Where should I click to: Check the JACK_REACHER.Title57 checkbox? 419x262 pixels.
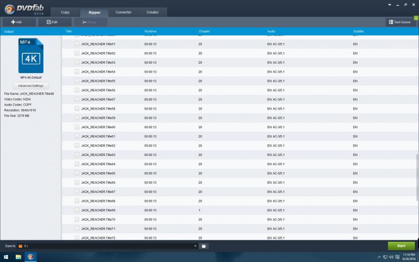[x=77, y=99]
